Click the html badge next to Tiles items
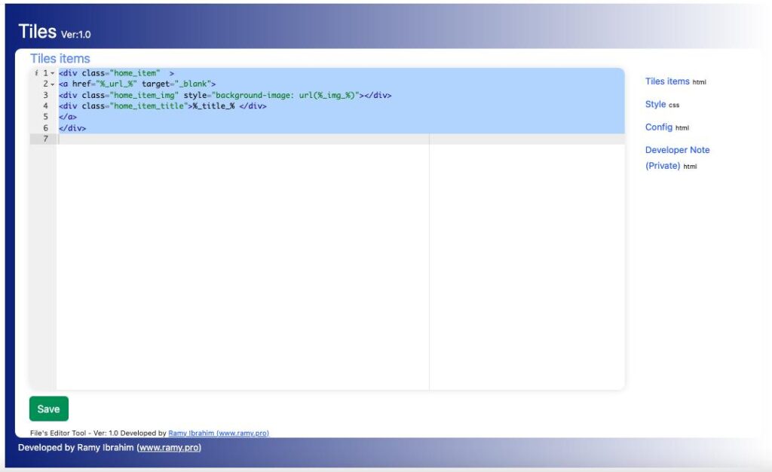Screen dimensions: 772x472 [x=700, y=81]
